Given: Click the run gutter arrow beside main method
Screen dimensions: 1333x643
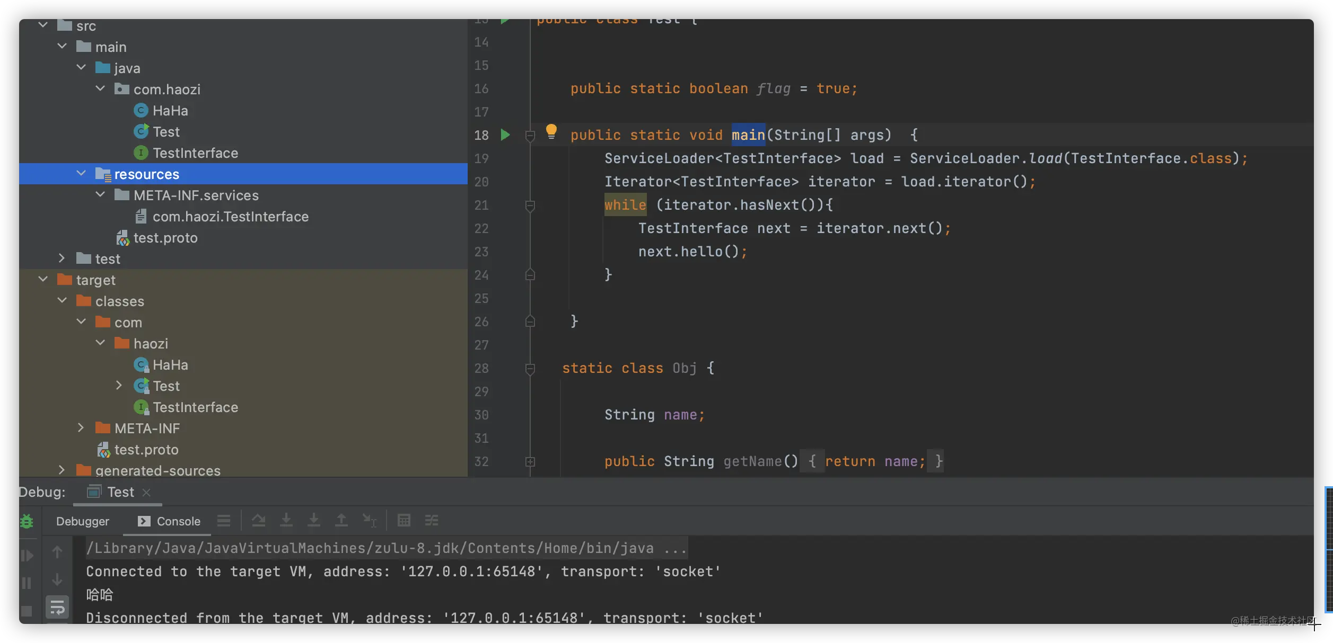Looking at the screenshot, I should [505, 135].
